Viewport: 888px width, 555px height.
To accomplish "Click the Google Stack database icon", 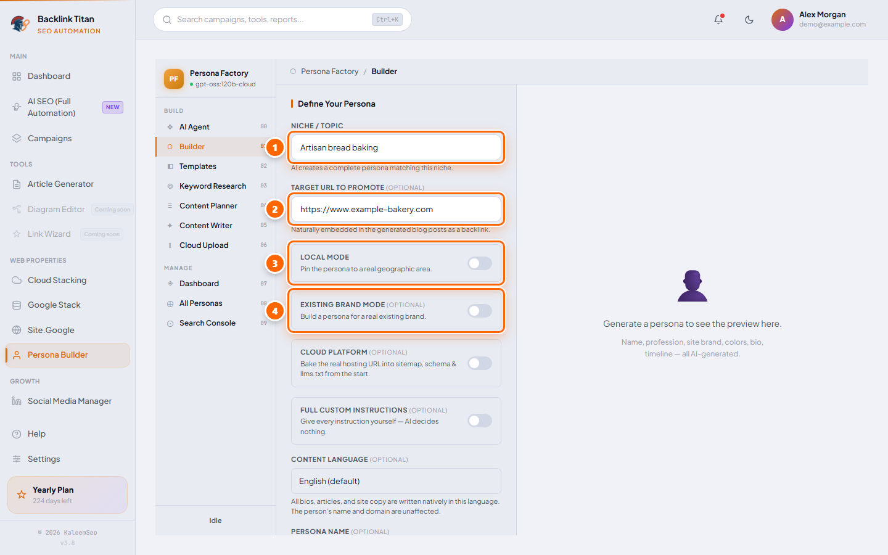I will 17,305.
